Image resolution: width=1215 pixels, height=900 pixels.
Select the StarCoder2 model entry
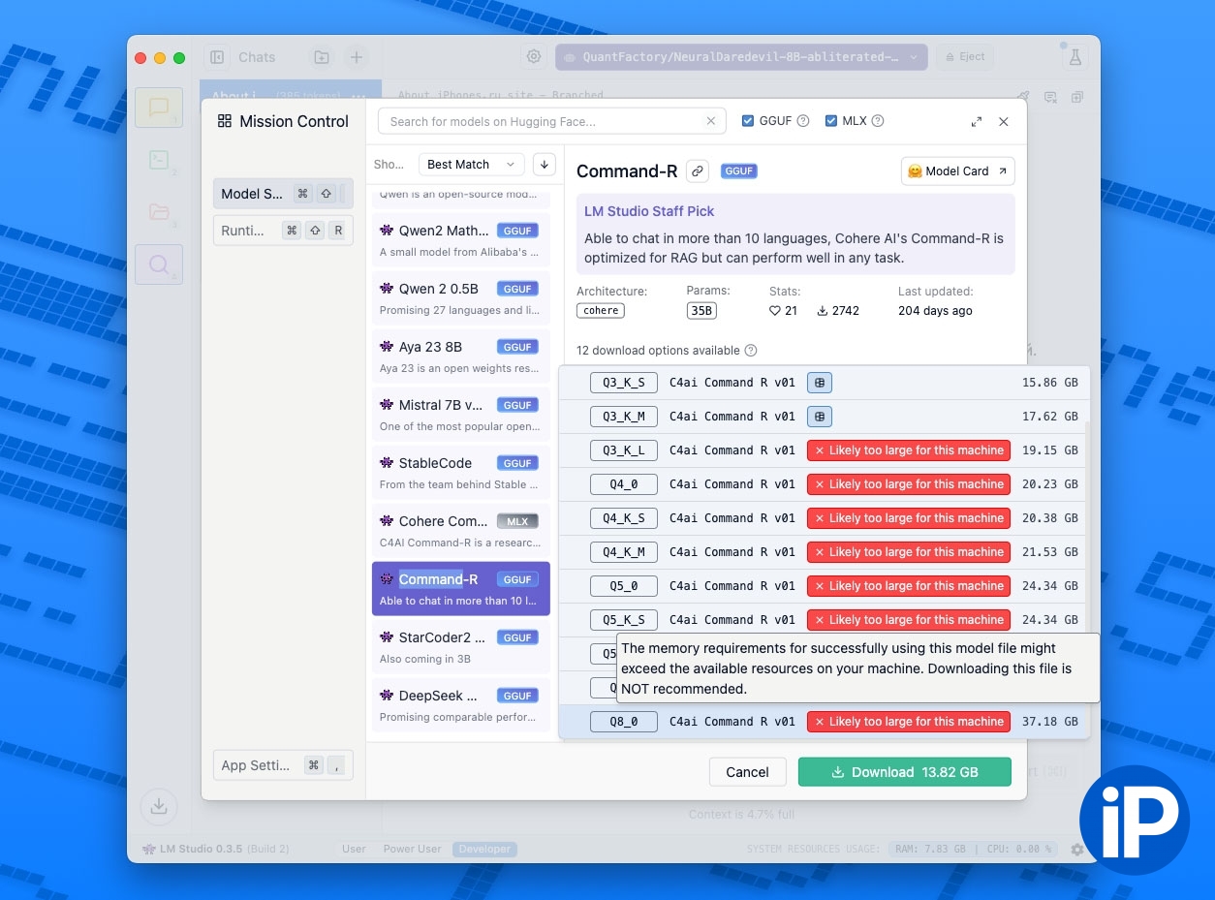461,647
